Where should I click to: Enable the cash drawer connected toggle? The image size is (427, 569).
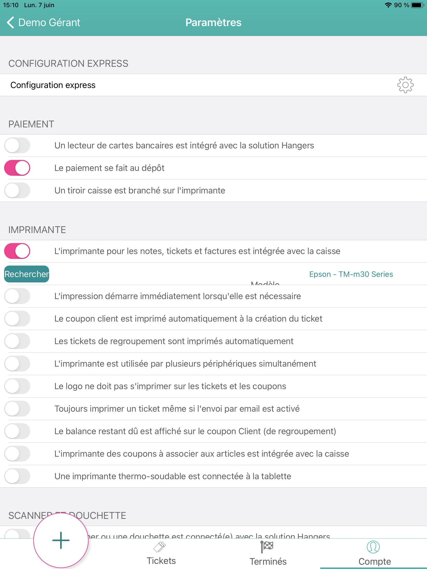point(17,191)
